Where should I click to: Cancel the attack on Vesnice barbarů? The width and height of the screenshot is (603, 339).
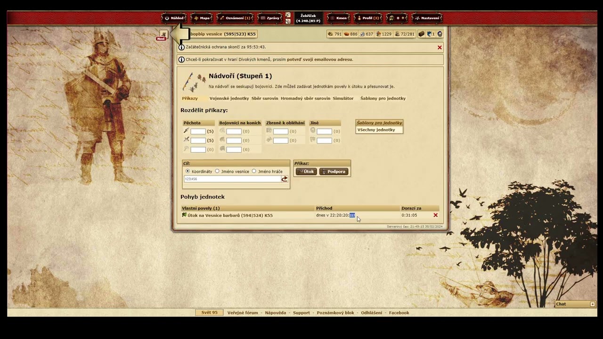point(435,215)
